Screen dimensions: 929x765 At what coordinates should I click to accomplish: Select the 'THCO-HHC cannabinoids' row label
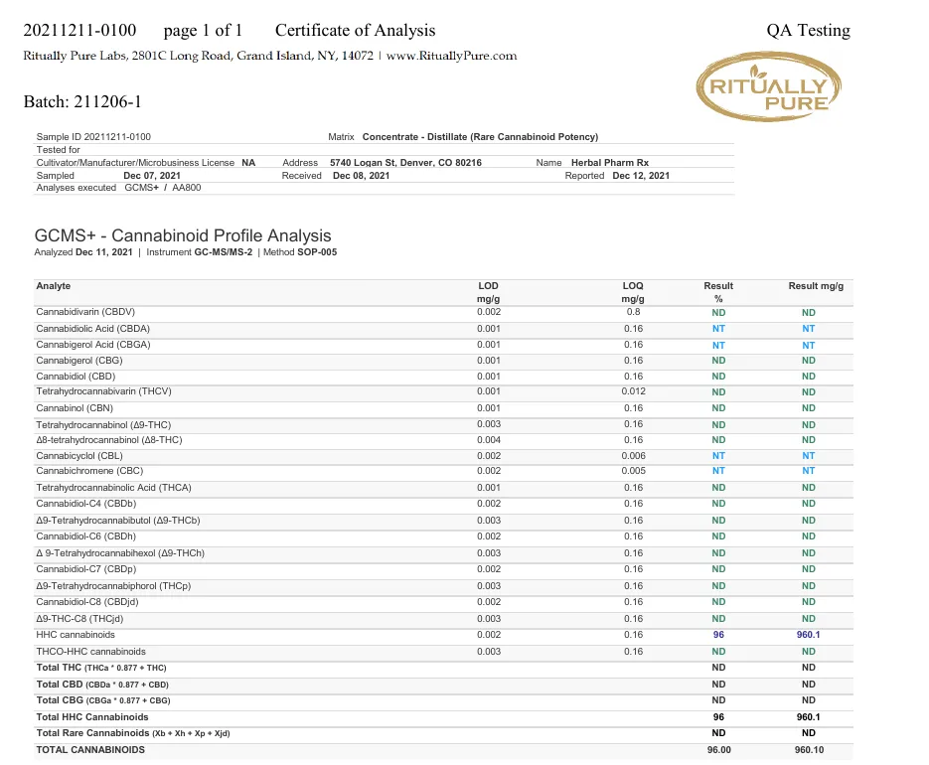(90, 651)
